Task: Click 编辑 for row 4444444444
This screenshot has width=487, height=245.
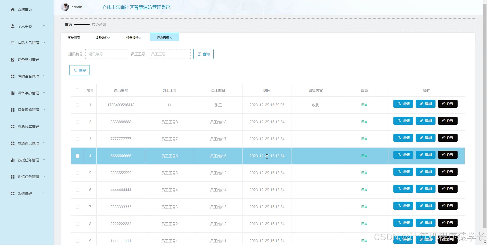Action: (x=426, y=189)
